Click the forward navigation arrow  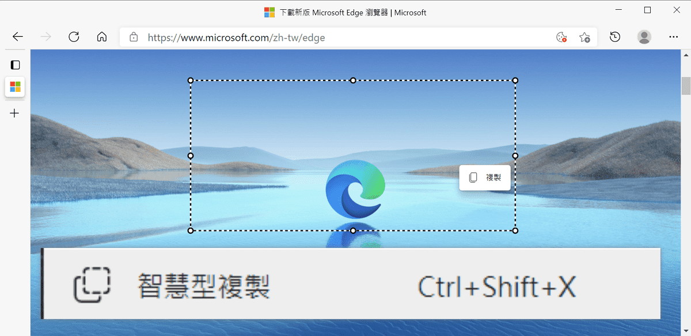tap(45, 37)
